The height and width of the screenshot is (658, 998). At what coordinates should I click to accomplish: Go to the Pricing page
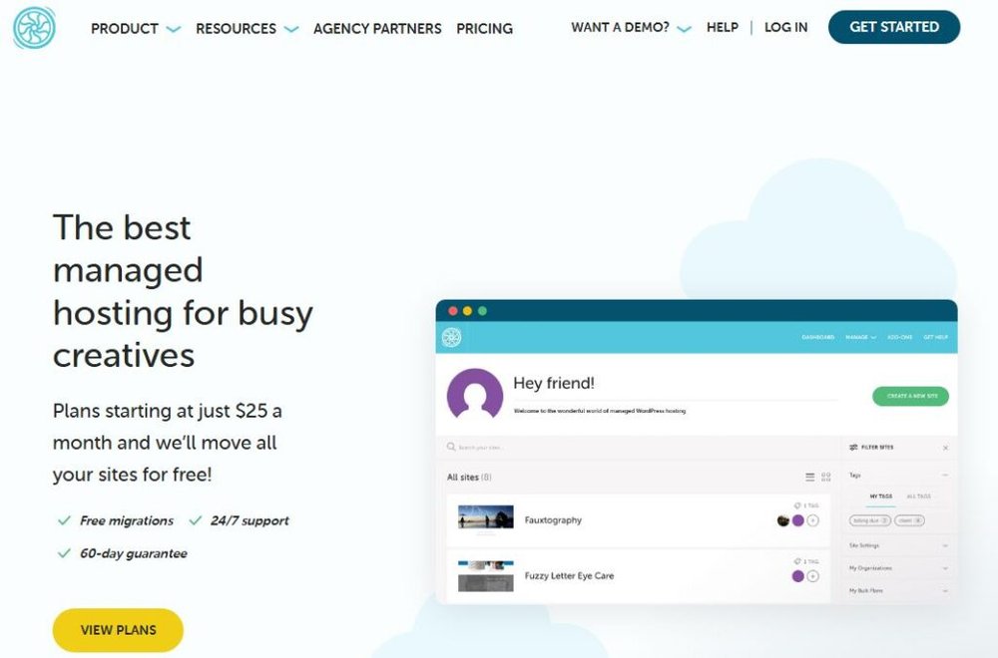click(484, 29)
